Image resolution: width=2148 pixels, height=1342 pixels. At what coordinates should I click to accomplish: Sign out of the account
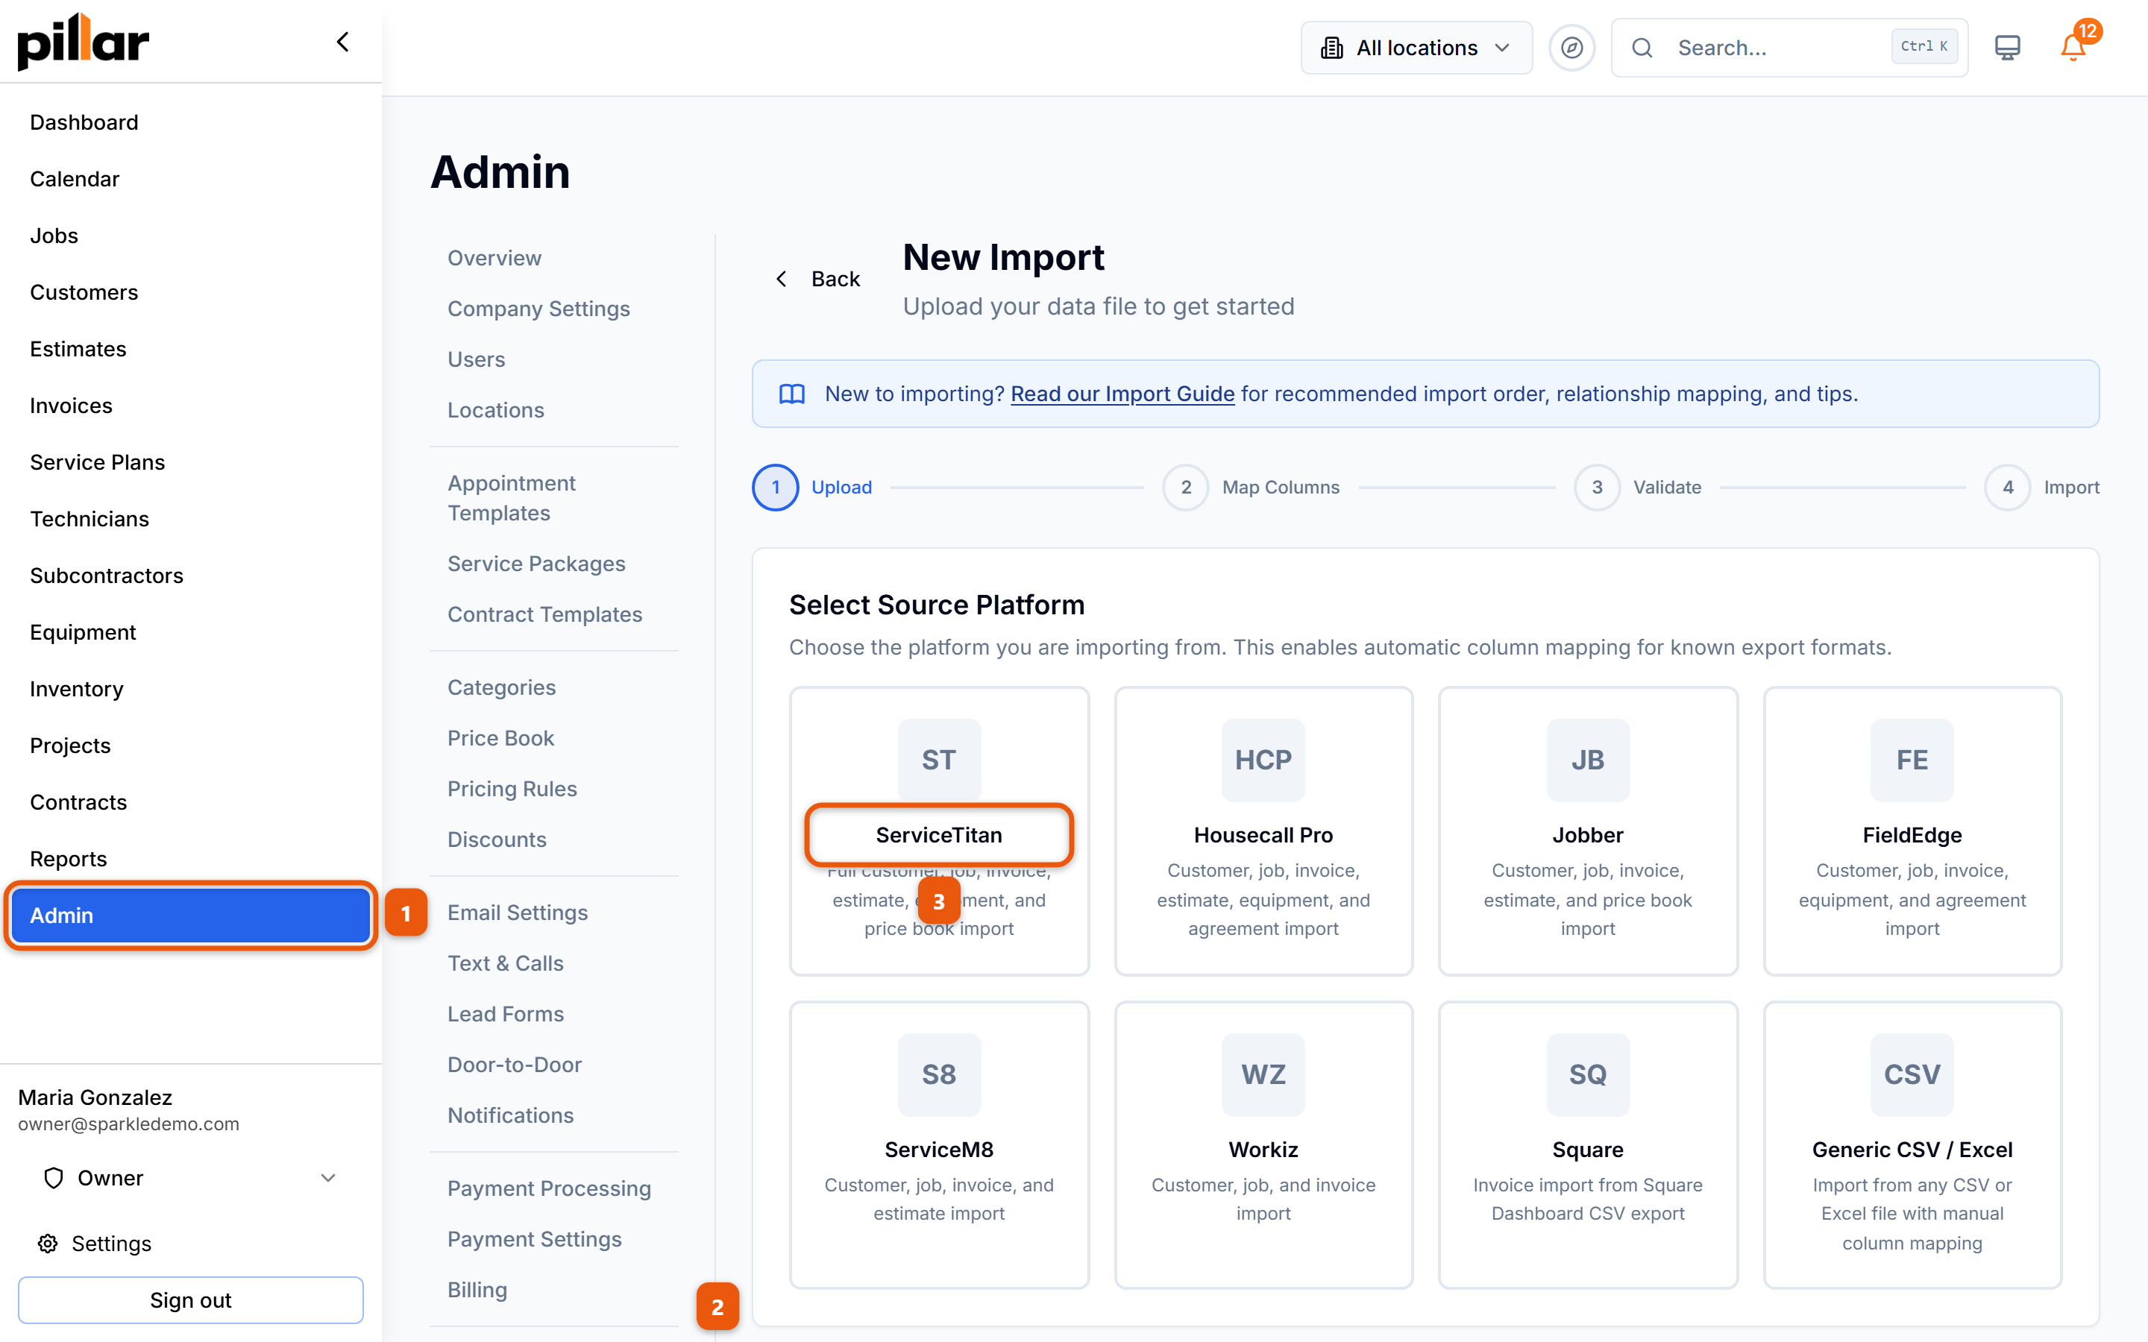[190, 1300]
